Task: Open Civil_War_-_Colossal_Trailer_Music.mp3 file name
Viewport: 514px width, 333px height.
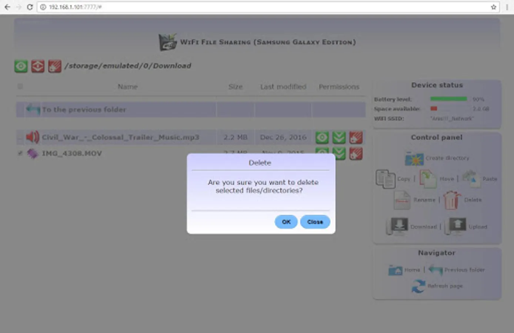Action: click(x=120, y=137)
